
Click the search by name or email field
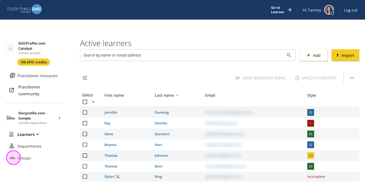188,55
